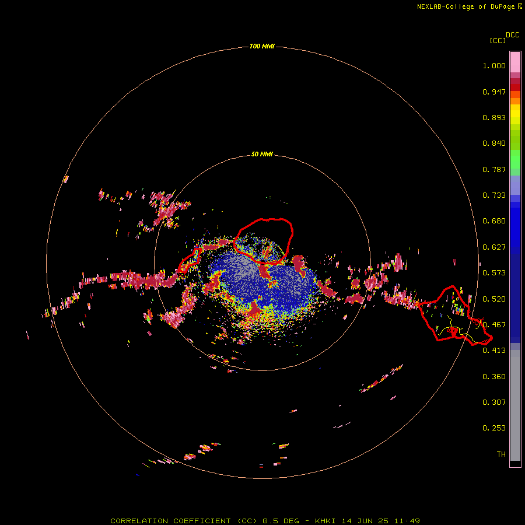Click the 1.000 value on color scale
The image size is (525, 525).
click(x=494, y=65)
